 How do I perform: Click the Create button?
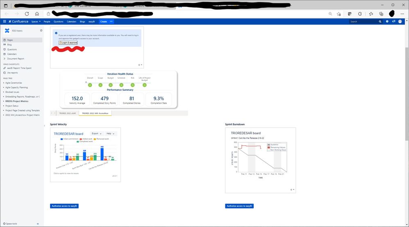tap(104, 21)
